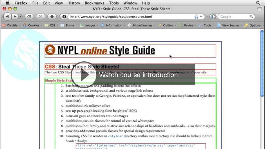The height and width of the screenshot is (149, 265).
Task: Click the toolbar toggle pill in title bar
Action: pos(259,9)
